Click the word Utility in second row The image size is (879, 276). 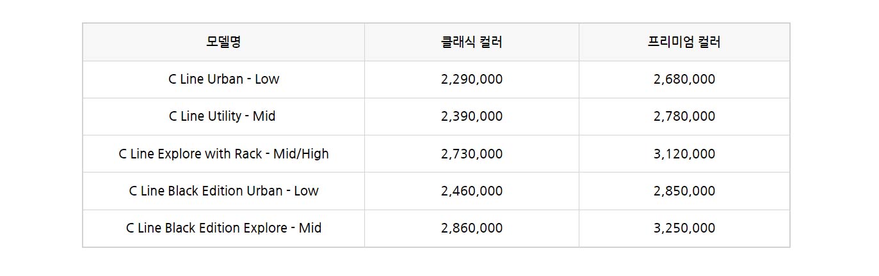pos(225,116)
